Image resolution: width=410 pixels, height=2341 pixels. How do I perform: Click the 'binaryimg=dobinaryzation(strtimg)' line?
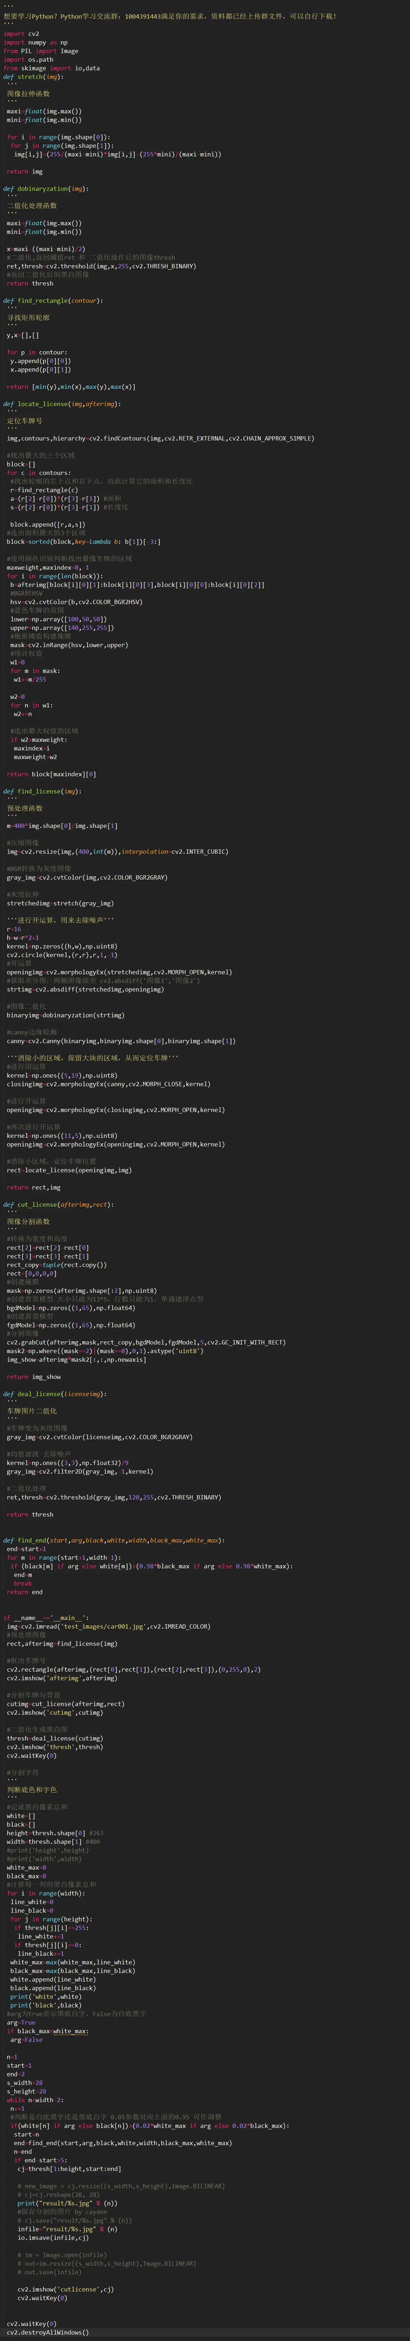[x=66, y=1015]
